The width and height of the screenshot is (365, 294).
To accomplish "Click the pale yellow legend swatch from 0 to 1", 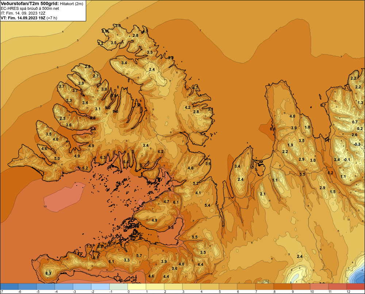I will pyautogui.click(x=137, y=287).
